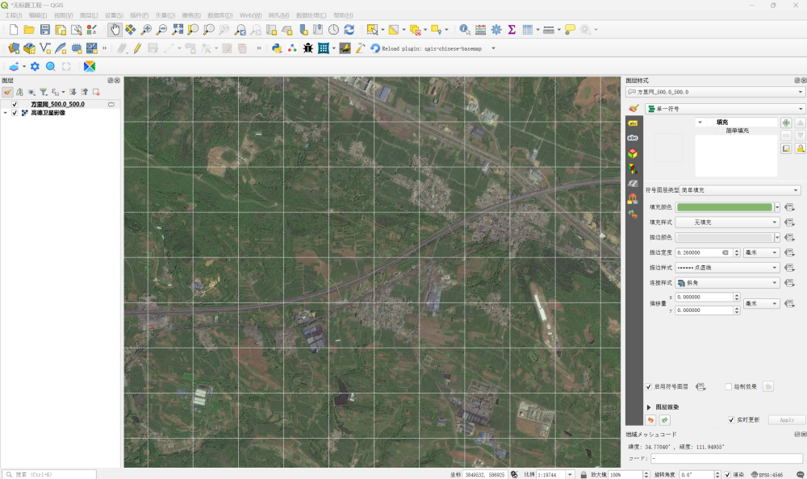Click the Apply button
The width and height of the screenshot is (807, 479).
pos(786,420)
